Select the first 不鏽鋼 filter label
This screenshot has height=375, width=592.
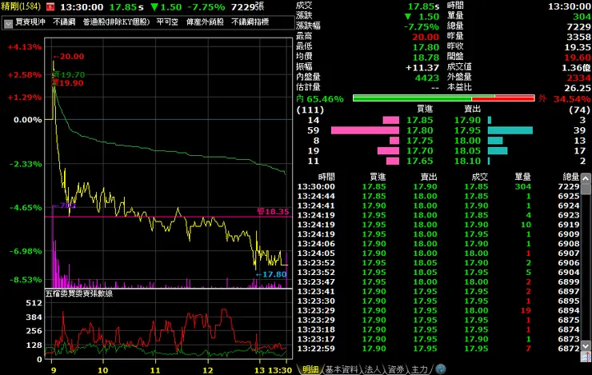[64, 22]
